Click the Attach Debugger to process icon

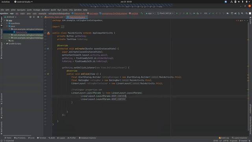point(198,13)
